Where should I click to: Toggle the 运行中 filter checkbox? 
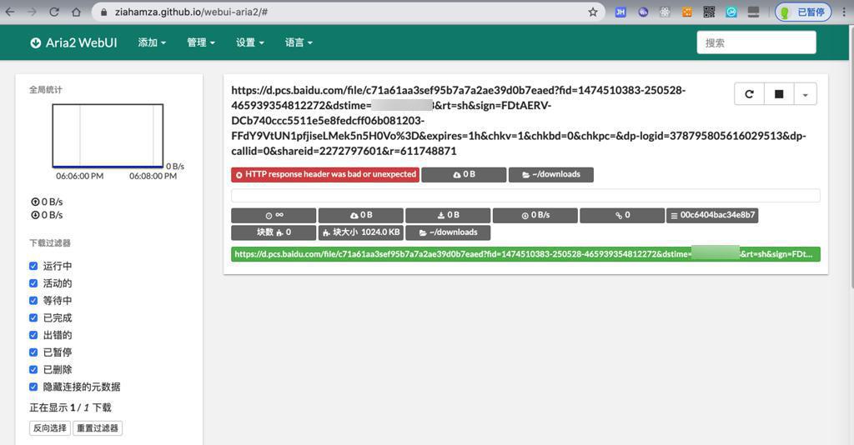click(x=33, y=266)
